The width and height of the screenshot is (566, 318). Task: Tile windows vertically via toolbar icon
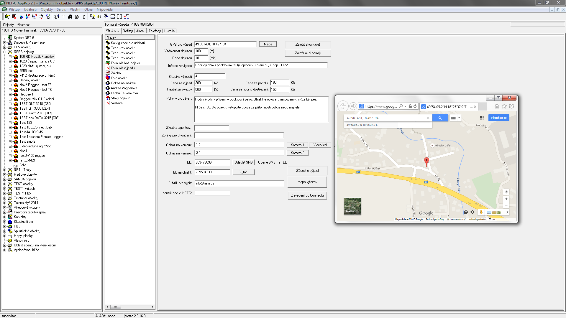coord(119,17)
